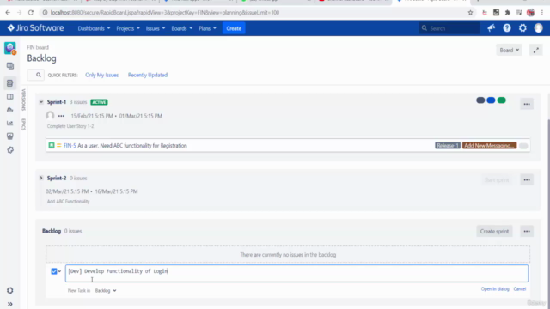Open the issue type checkbox dropdown
Screen dimensions: 550x309
click(x=56, y=271)
